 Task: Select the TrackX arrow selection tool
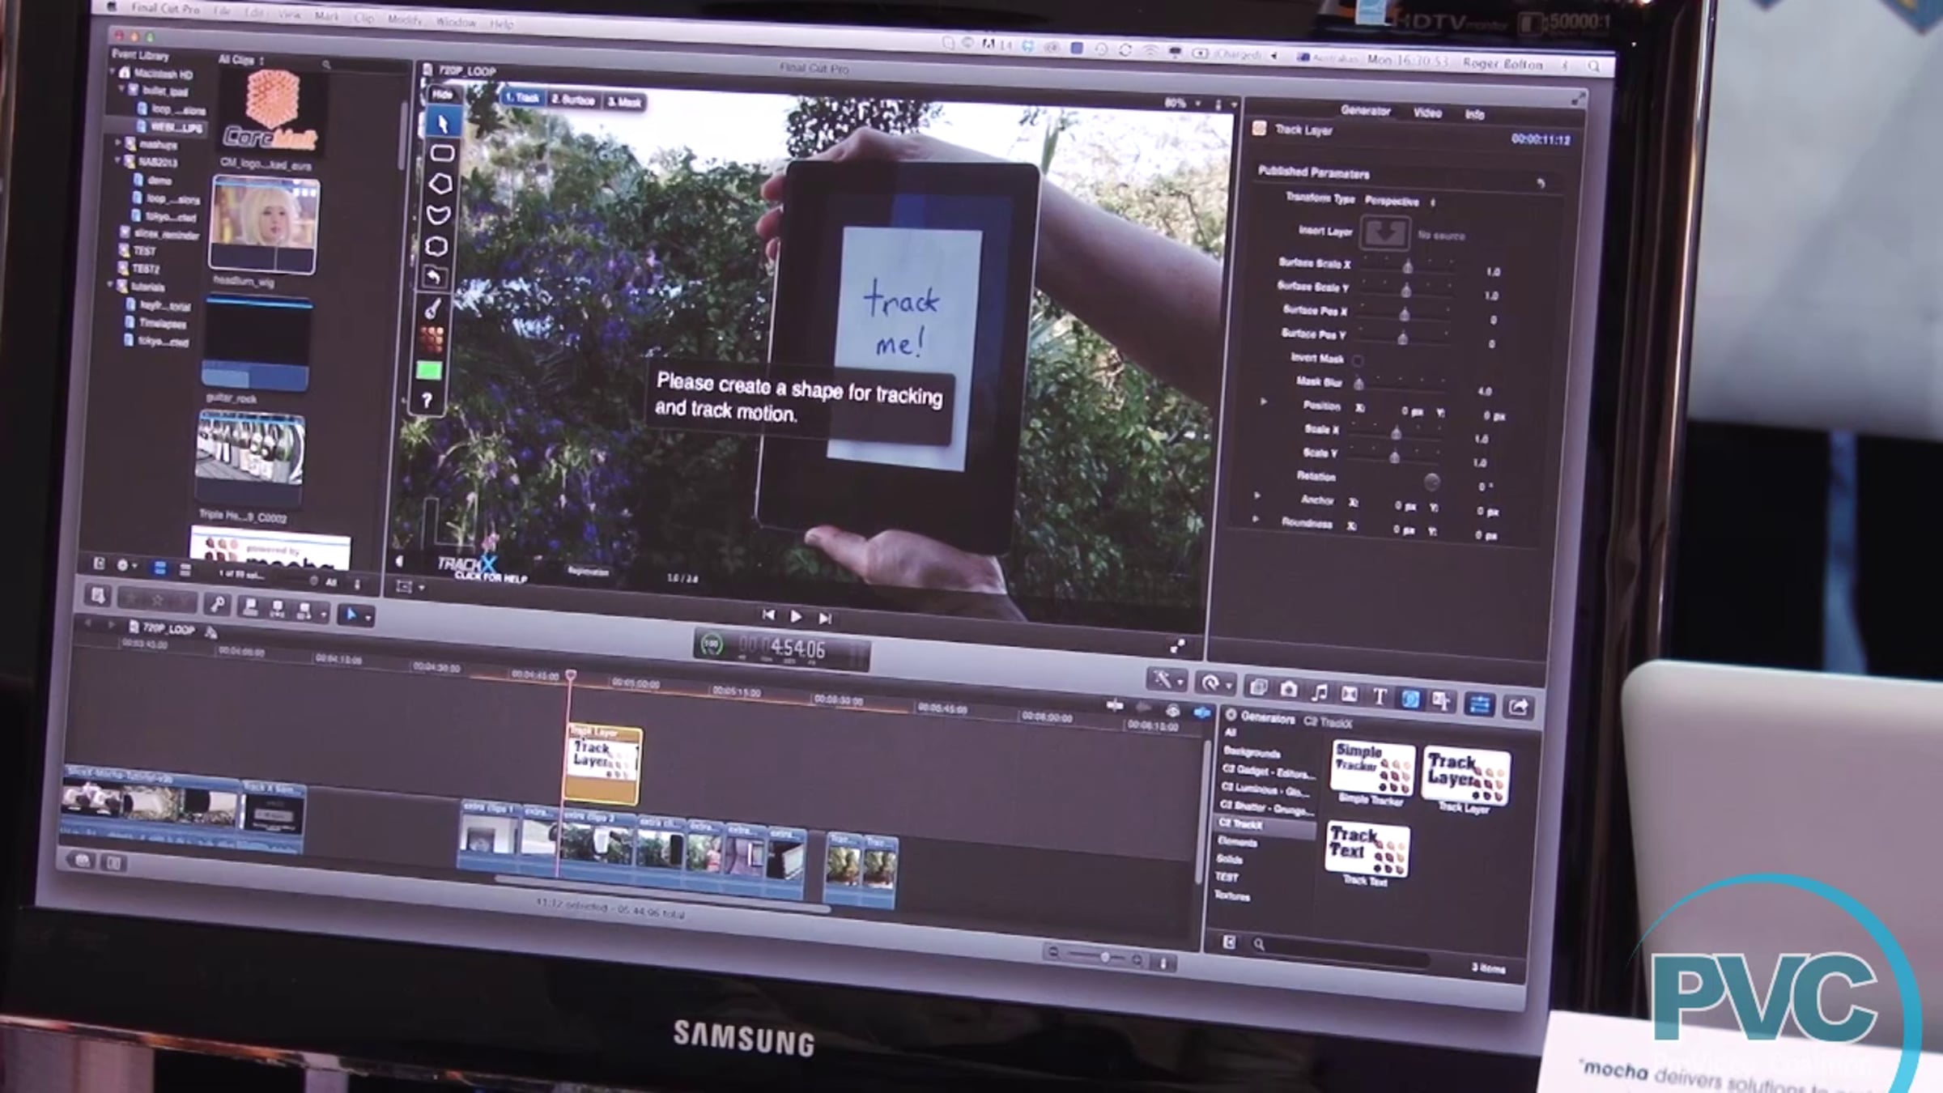point(443,124)
